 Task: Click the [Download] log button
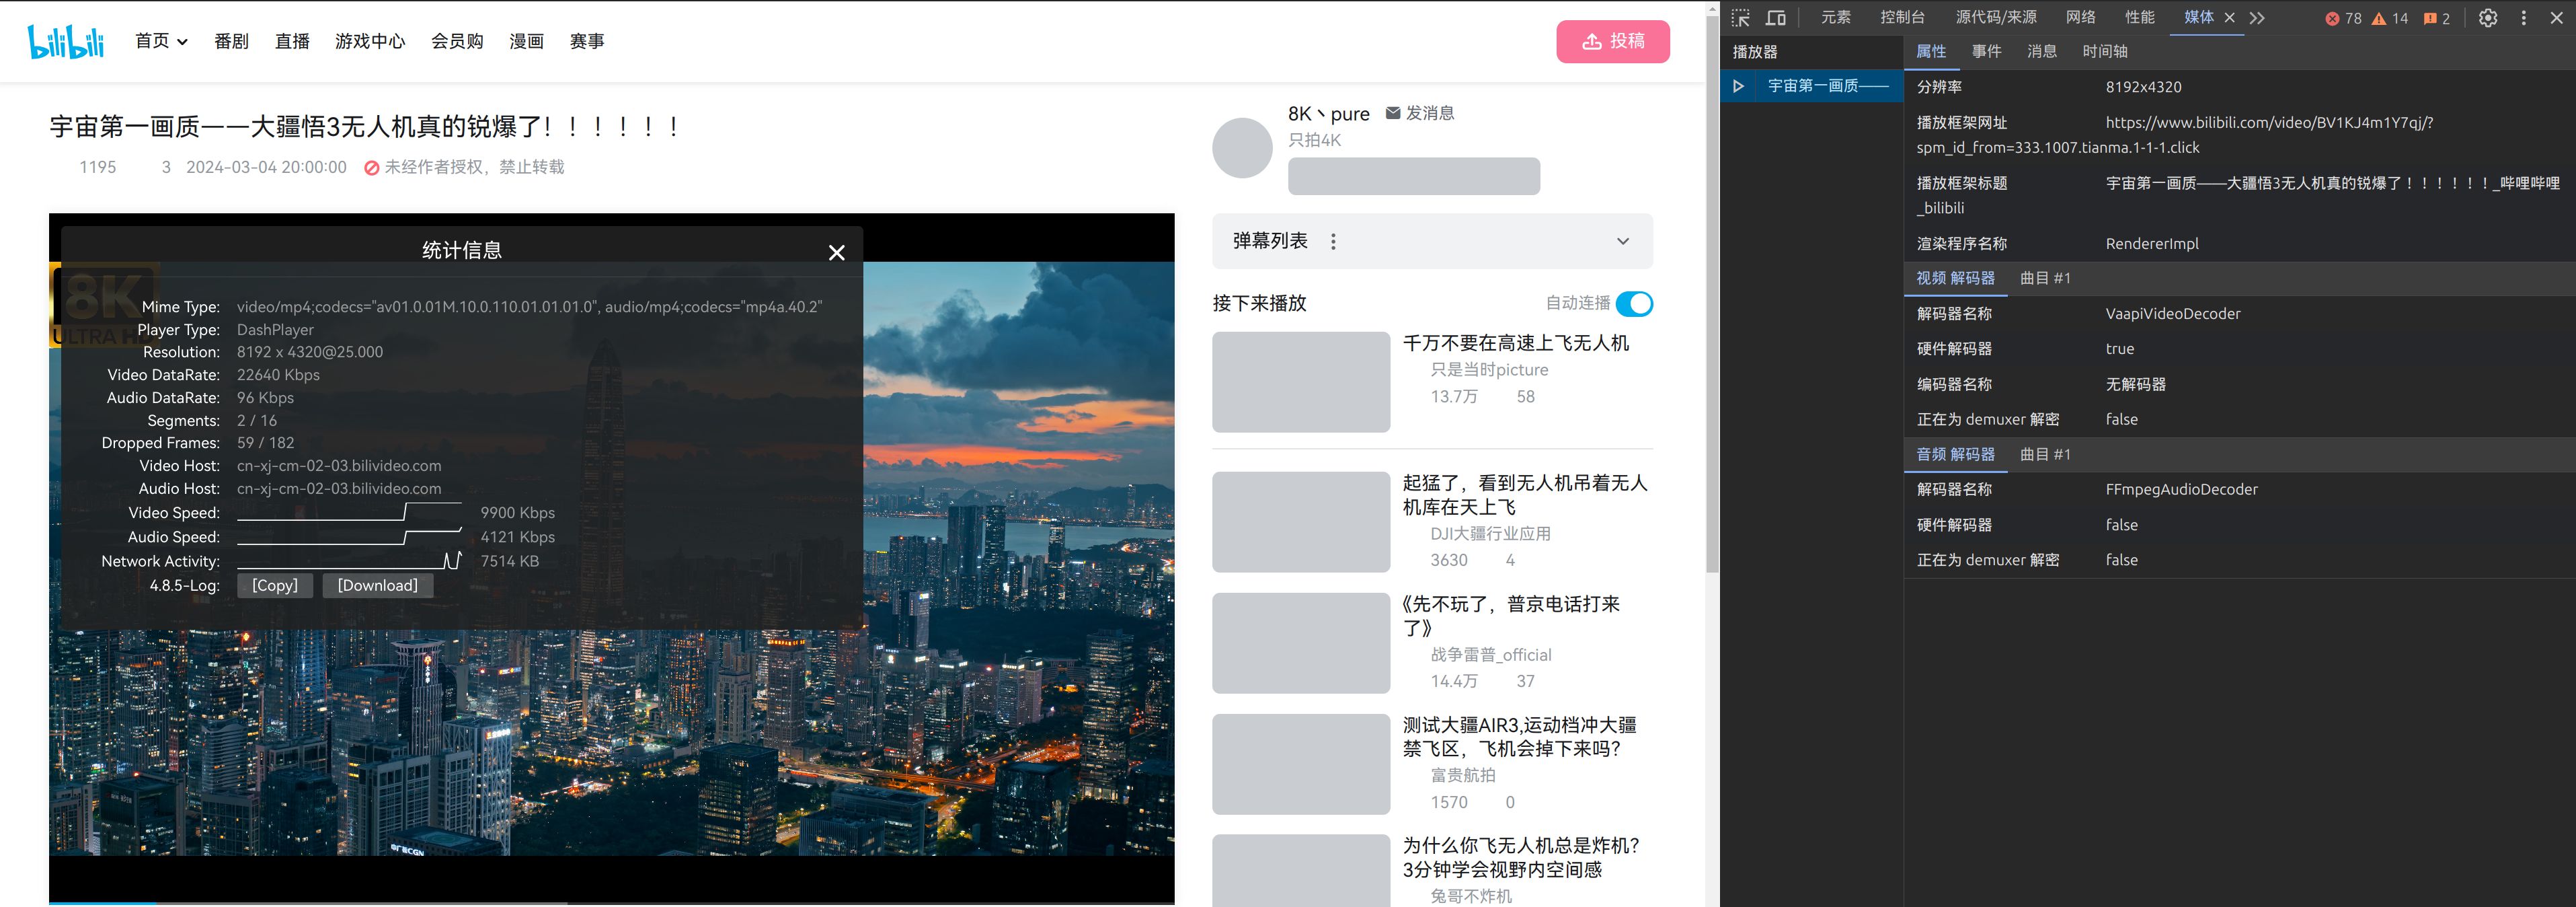point(378,585)
